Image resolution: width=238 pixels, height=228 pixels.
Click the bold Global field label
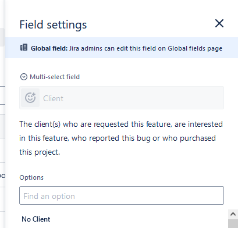pos(49,48)
